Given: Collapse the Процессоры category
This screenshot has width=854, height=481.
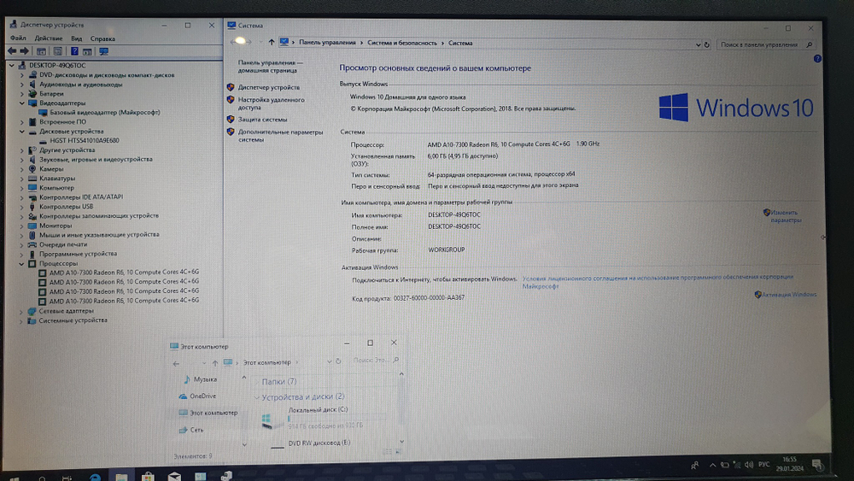Looking at the screenshot, I should [22, 264].
